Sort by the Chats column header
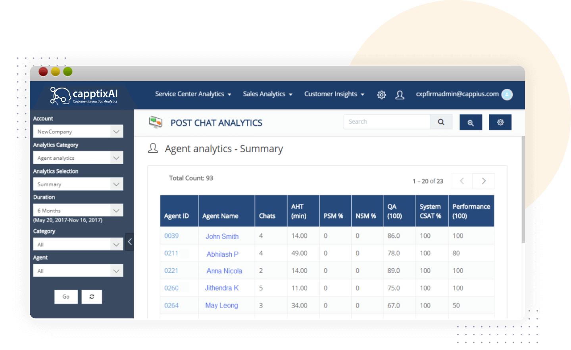The image size is (571, 350). (271, 211)
